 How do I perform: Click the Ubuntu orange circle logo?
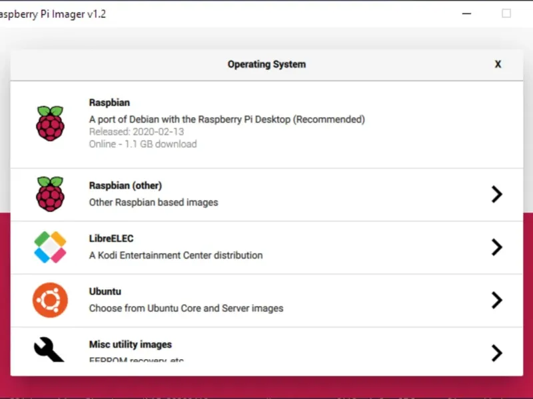50,300
